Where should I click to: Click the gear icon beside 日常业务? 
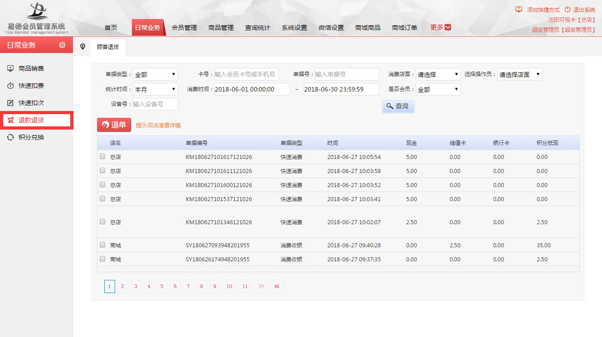[63, 45]
